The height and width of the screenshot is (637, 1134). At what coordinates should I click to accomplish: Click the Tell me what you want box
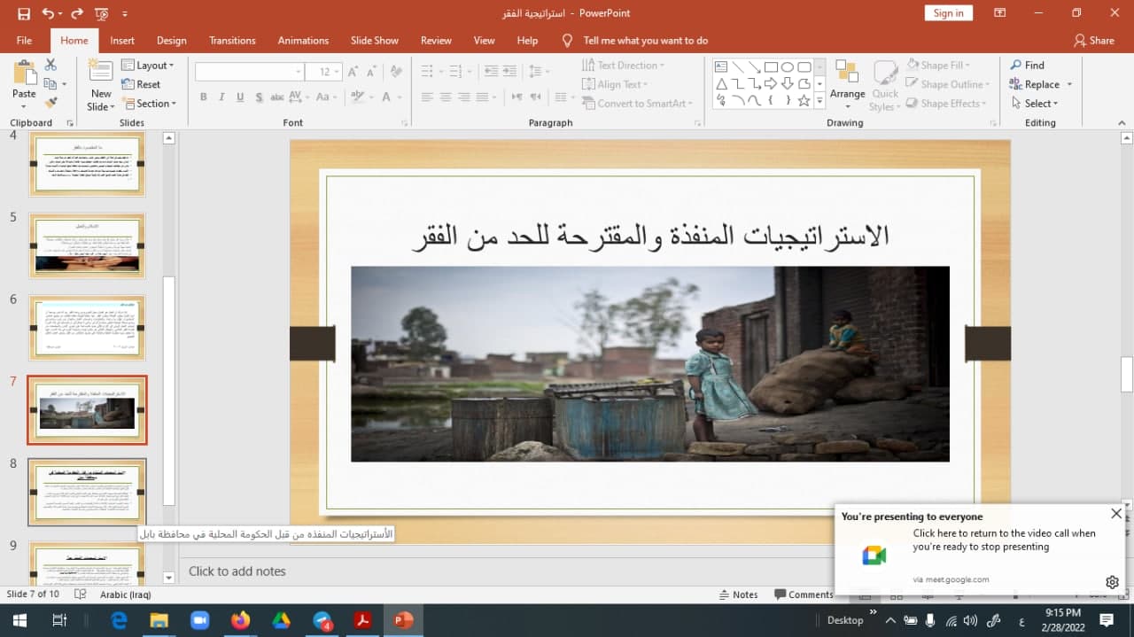[x=645, y=41]
